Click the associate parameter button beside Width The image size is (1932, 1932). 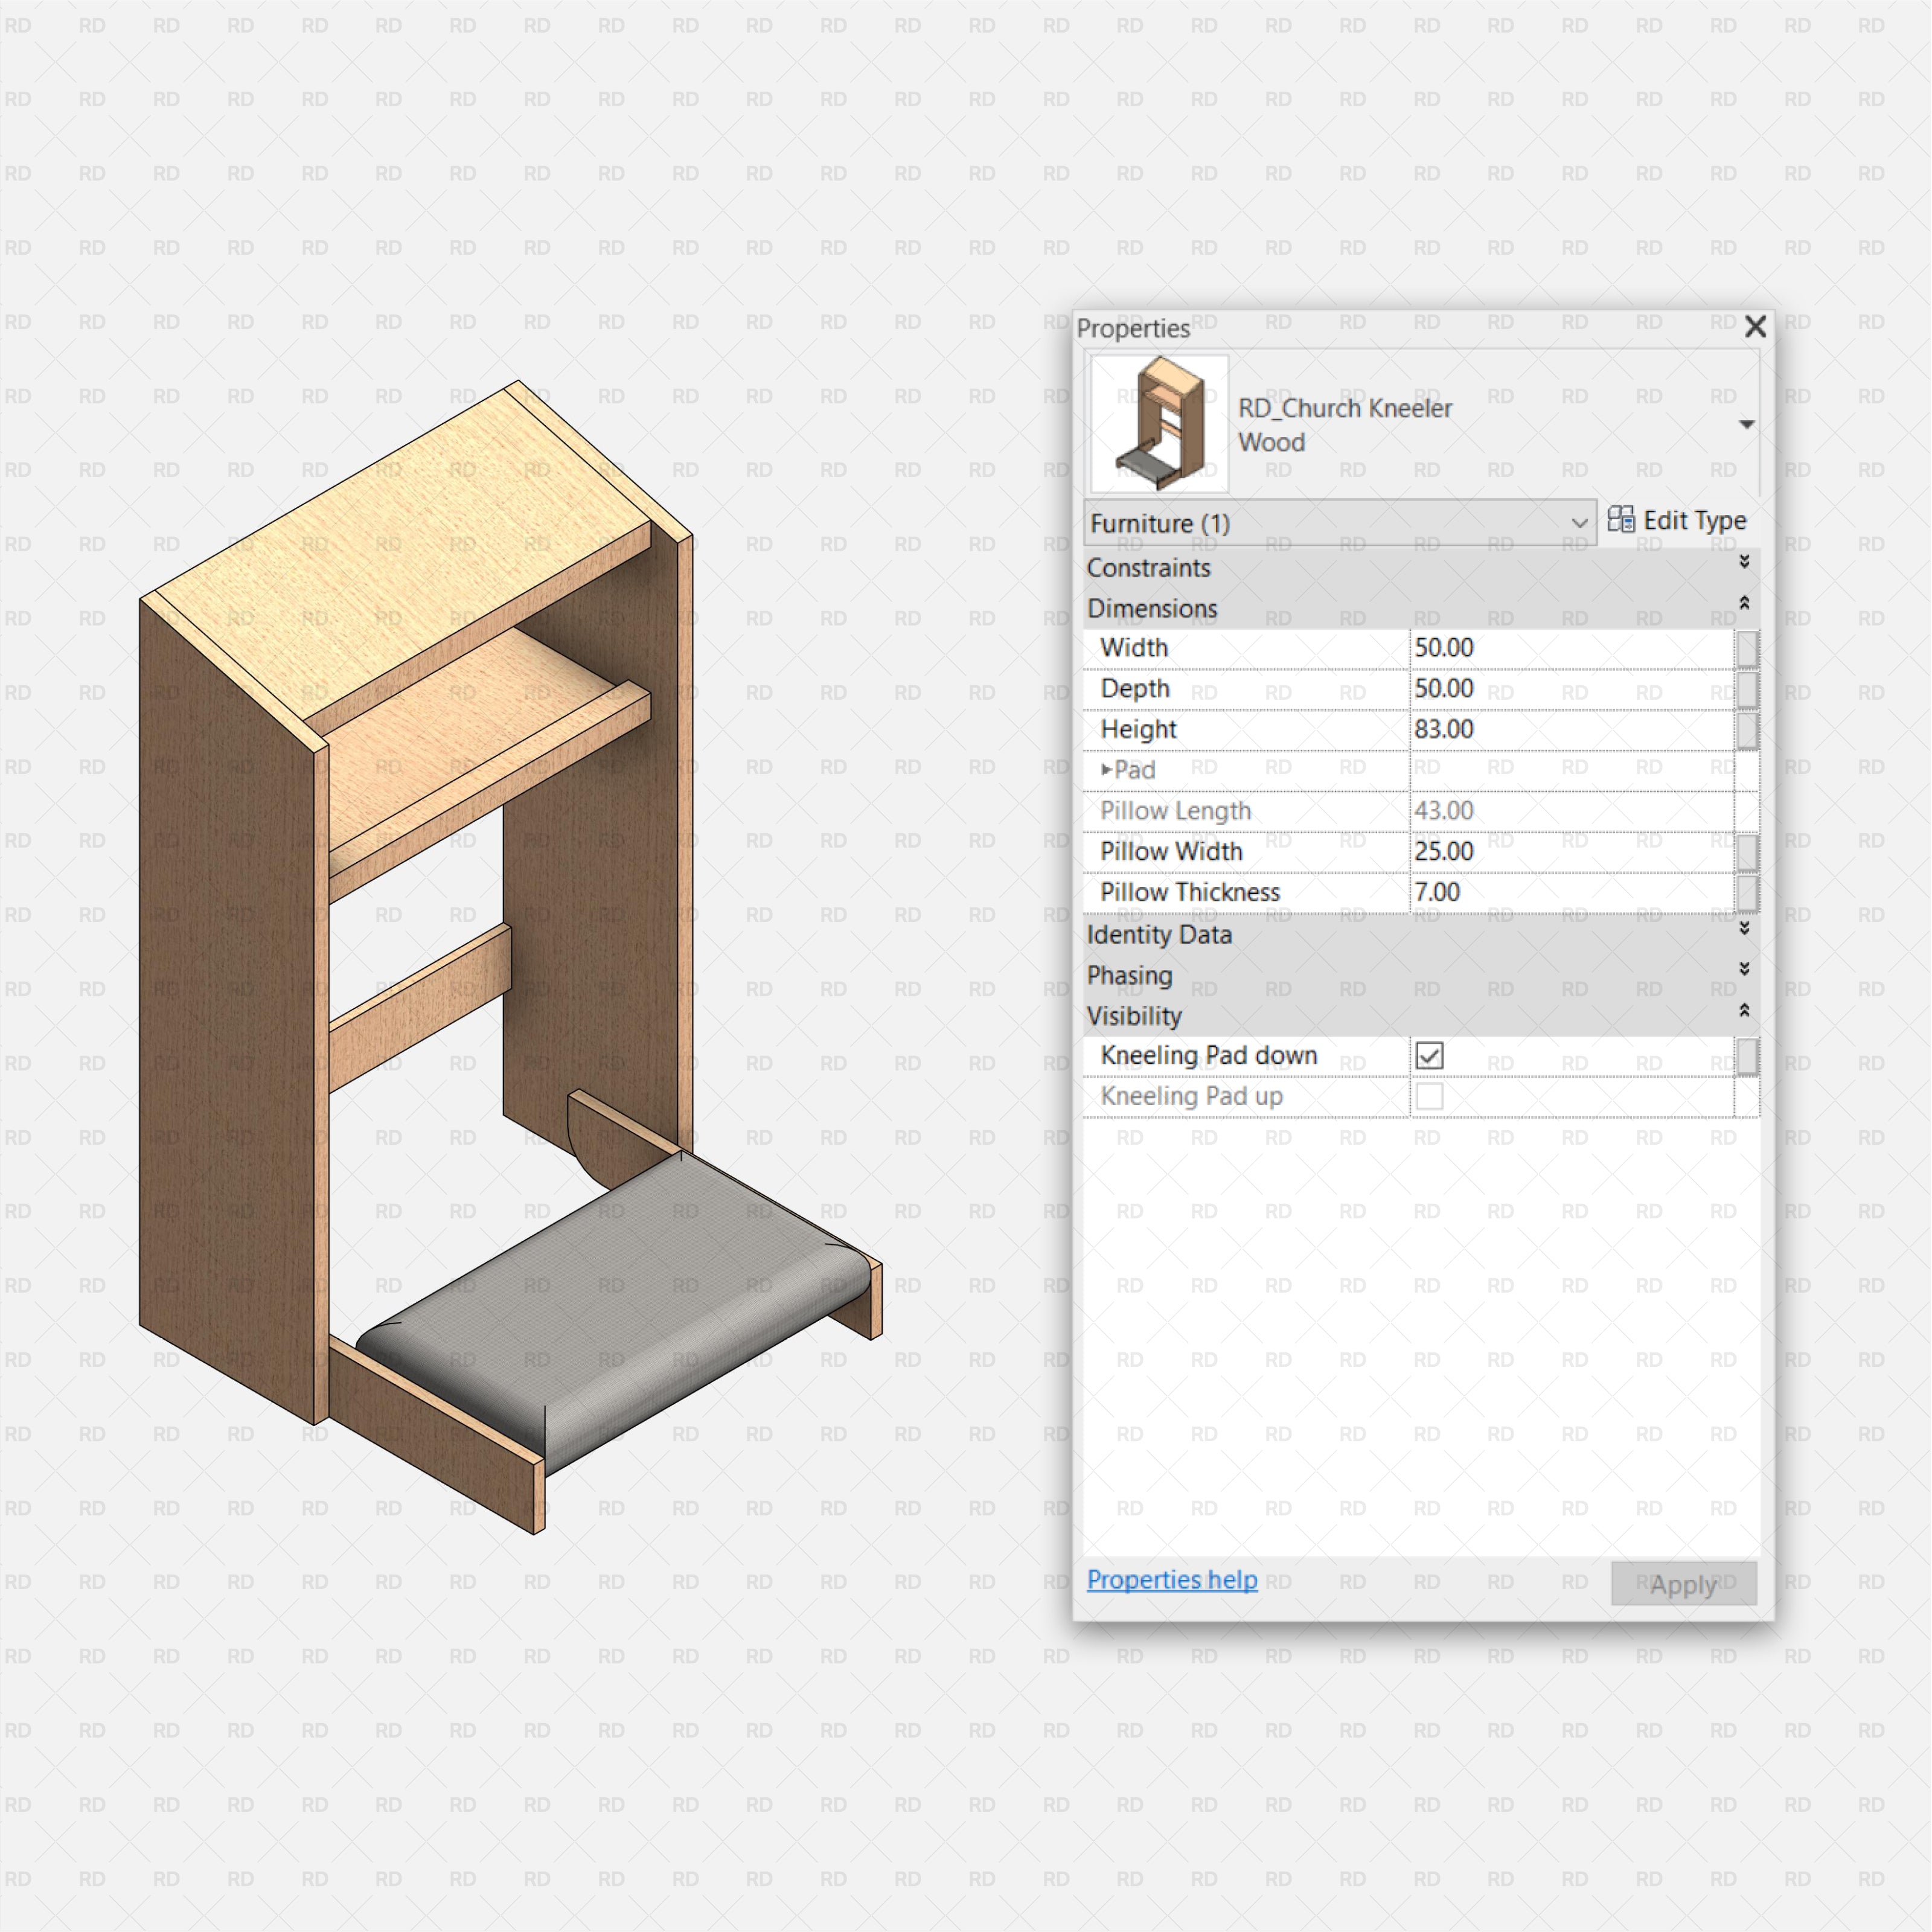click(1748, 648)
